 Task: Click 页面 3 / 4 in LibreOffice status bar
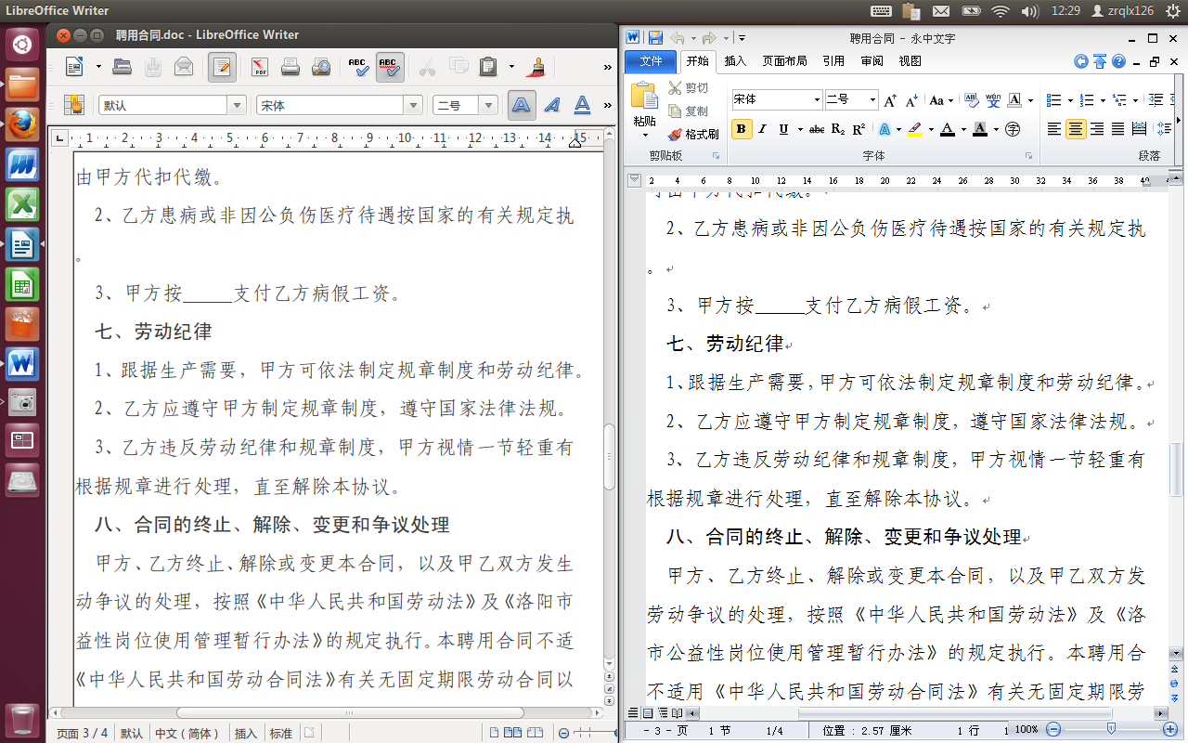point(82,733)
